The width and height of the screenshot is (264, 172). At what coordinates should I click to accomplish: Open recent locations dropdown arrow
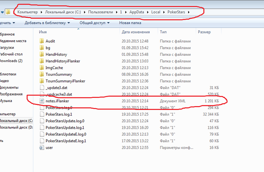pyautogui.click(x=2, y=12)
